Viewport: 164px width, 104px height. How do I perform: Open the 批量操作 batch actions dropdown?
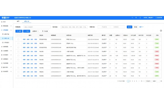pos(35,31)
